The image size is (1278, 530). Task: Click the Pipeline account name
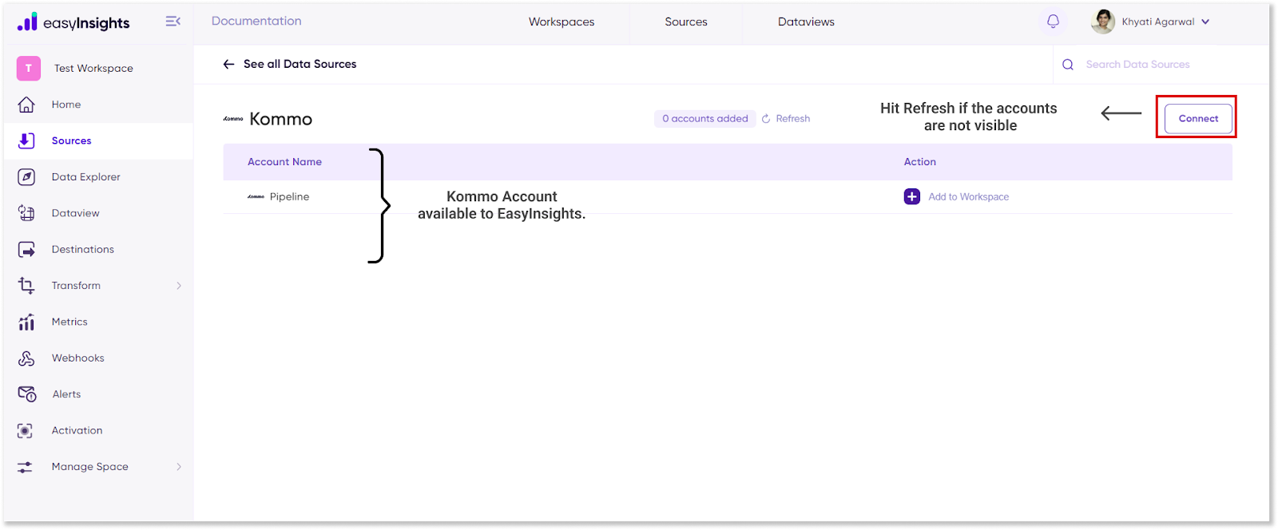(289, 197)
